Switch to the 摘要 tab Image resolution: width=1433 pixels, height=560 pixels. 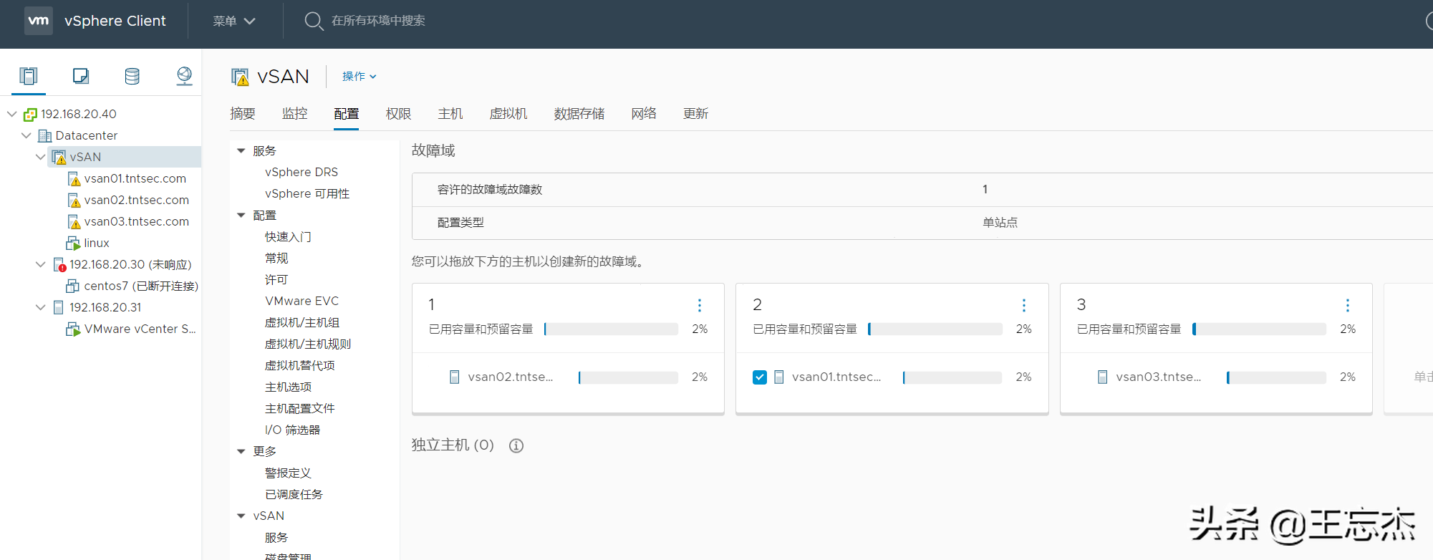click(x=243, y=113)
